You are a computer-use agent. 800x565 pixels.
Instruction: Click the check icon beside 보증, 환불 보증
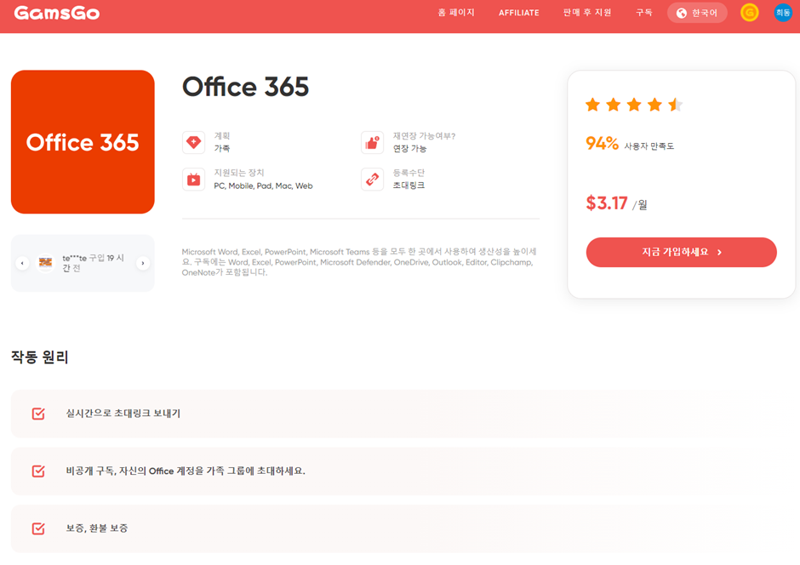pyautogui.click(x=38, y=528)
